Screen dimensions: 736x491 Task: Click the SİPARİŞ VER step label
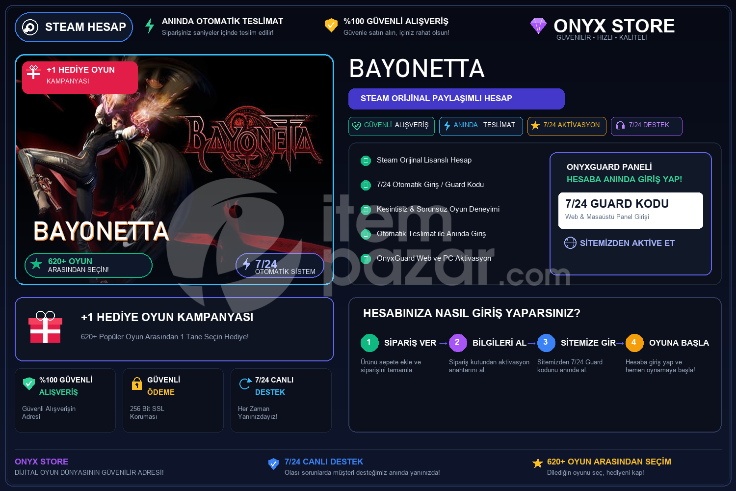click(410, 343)
